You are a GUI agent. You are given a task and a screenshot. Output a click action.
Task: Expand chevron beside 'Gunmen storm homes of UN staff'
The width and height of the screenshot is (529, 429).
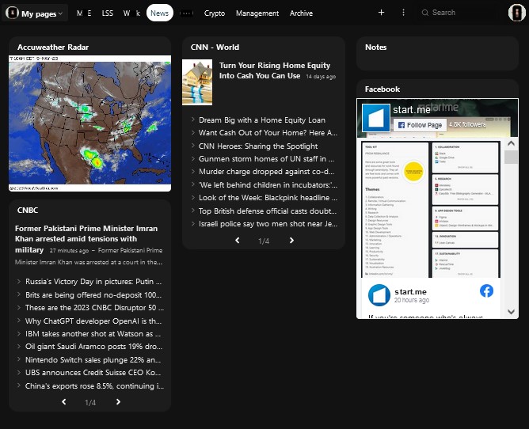[193, 158]
